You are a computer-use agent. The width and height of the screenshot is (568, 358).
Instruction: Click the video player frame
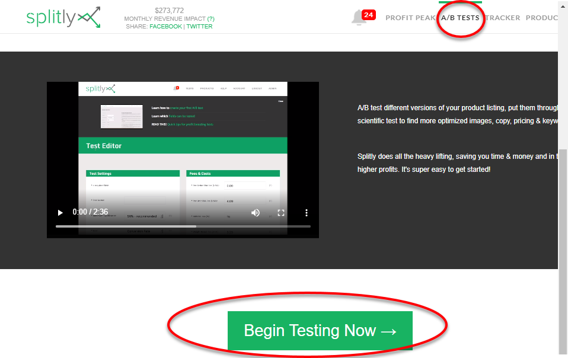pos(183,159)
